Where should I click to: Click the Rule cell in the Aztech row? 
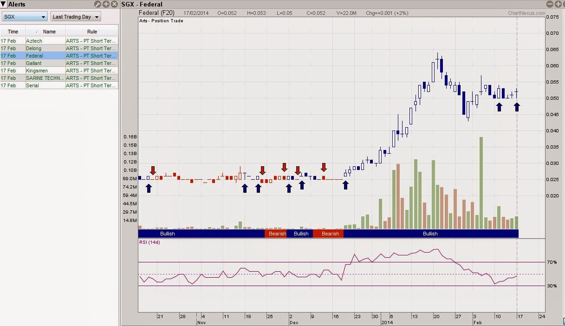(92, 41)
